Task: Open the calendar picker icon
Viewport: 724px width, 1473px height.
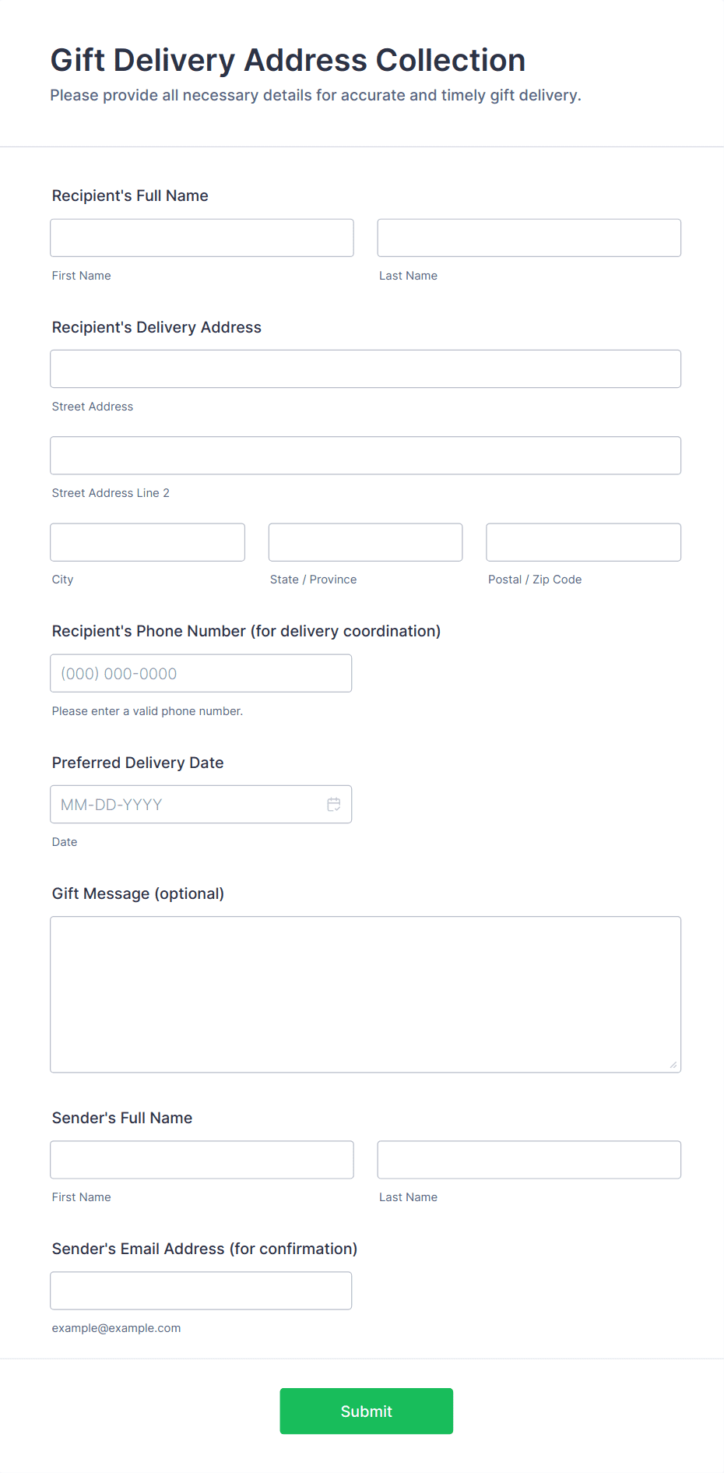Action: (x=334, y=805)
